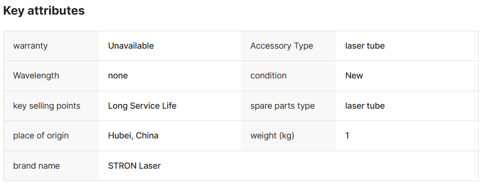Click the "Accessory Type" label
This screenshot has width=483, height=189.
[282, 46]
